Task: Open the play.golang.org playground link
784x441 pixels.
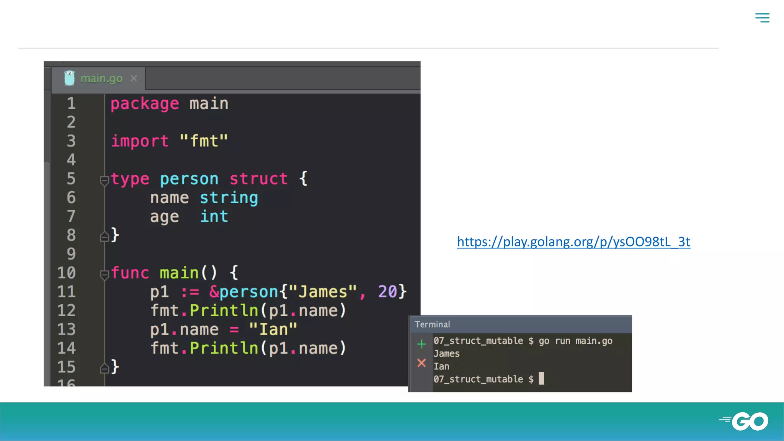Action: [x=573, y=242]
